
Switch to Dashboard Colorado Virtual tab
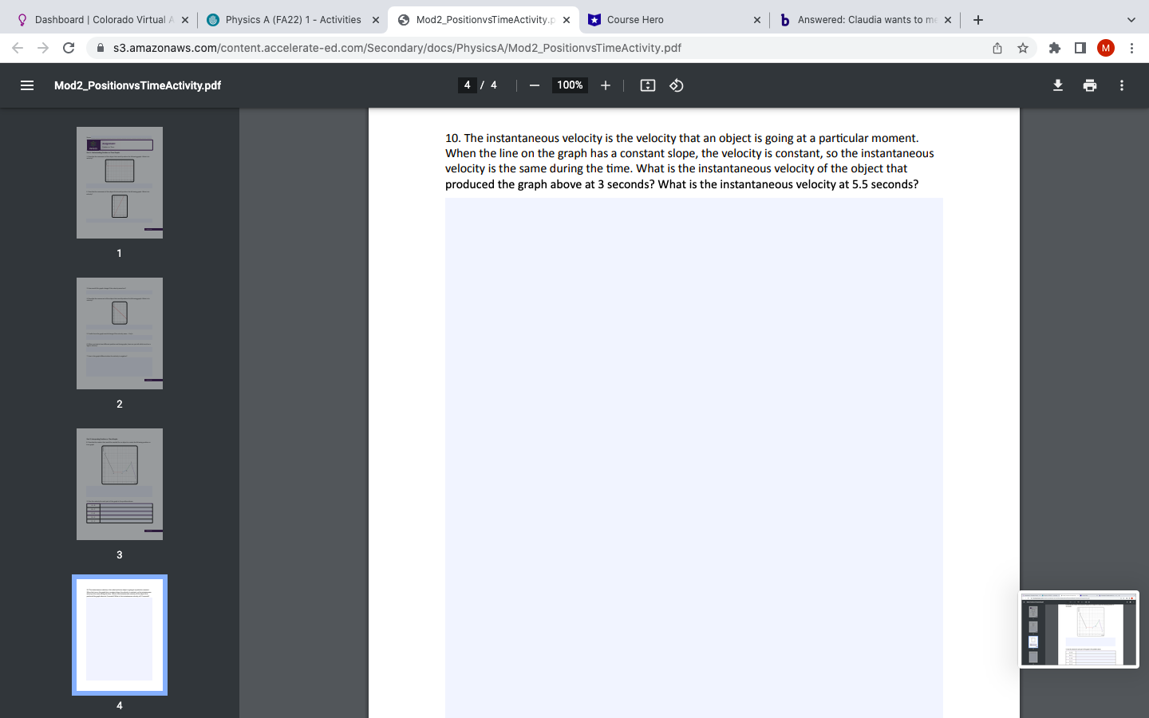(103, 20)
